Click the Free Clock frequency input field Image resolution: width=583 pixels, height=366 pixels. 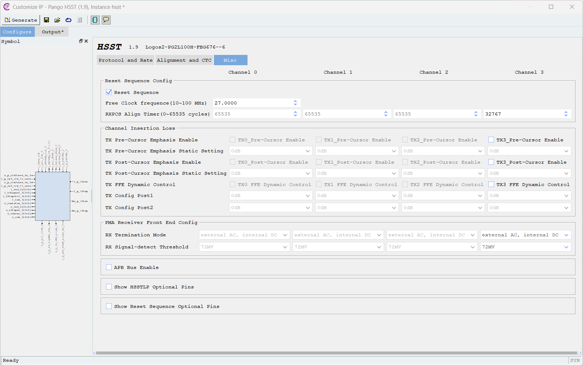coord(252,103)
